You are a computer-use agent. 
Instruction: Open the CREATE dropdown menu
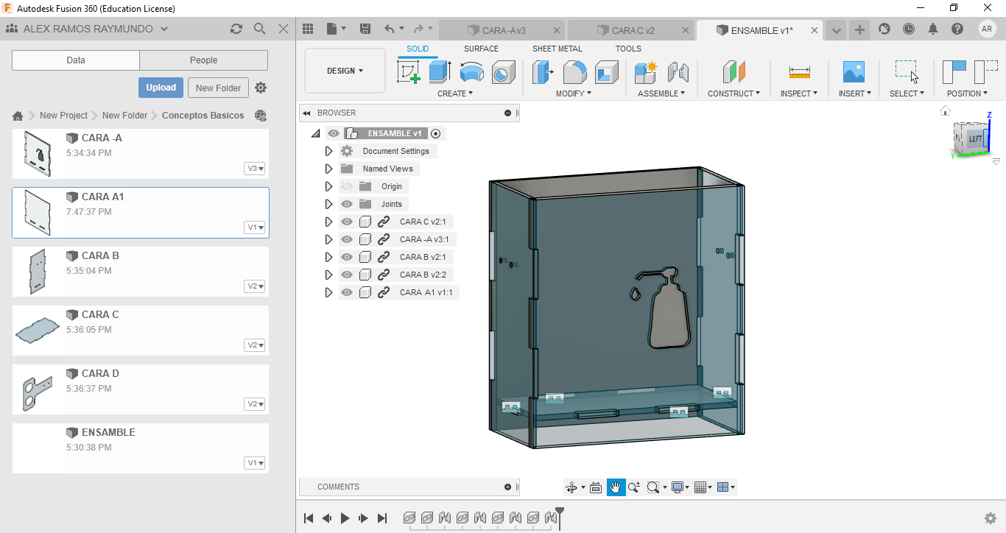[455, 93]
